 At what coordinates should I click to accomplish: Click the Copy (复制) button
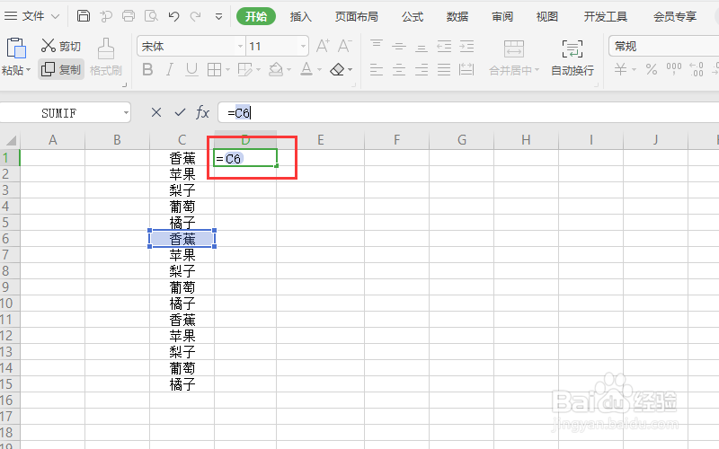tap(61, 70)
